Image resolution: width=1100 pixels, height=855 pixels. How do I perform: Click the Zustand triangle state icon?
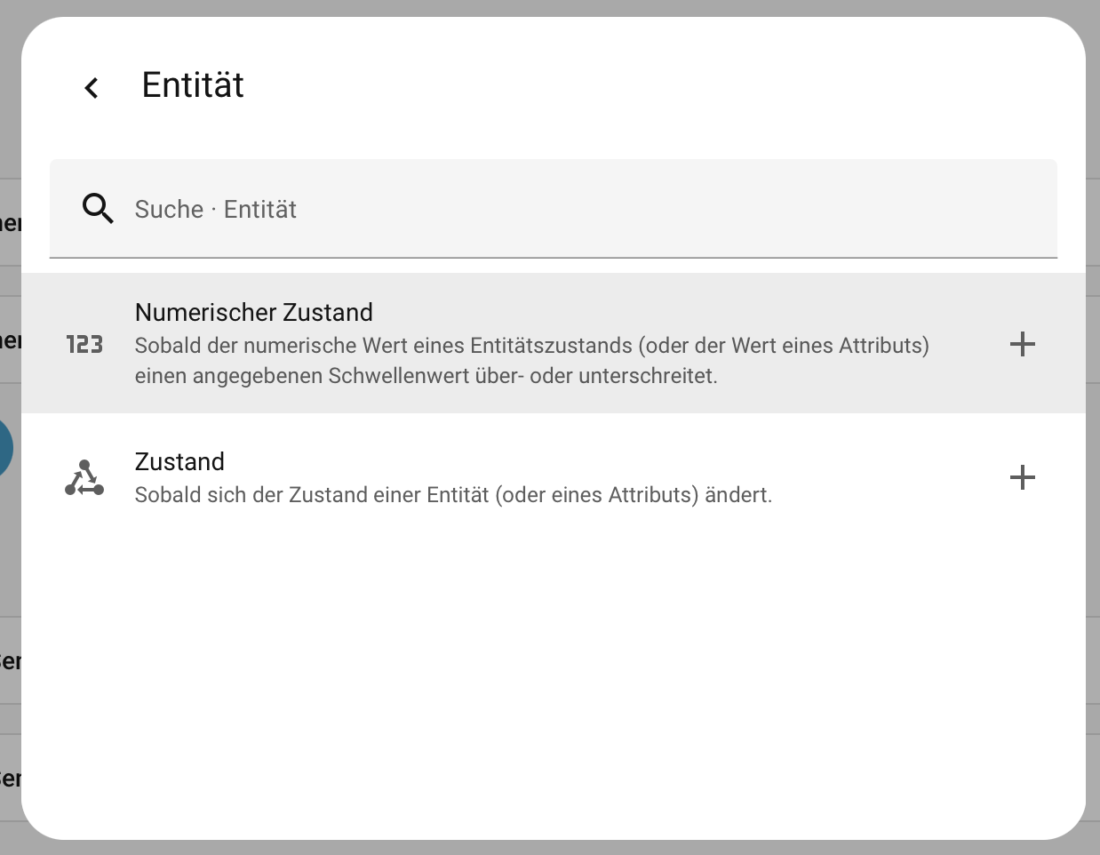coord(84,478)
